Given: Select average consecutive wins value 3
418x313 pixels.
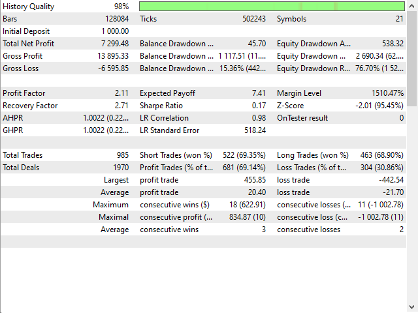Looking at the screenshot, I should [x=264, y=230].
